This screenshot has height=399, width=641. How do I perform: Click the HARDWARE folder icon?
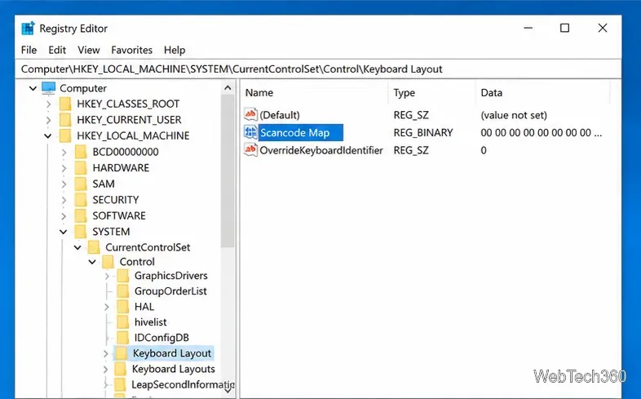tap(81, 167)
